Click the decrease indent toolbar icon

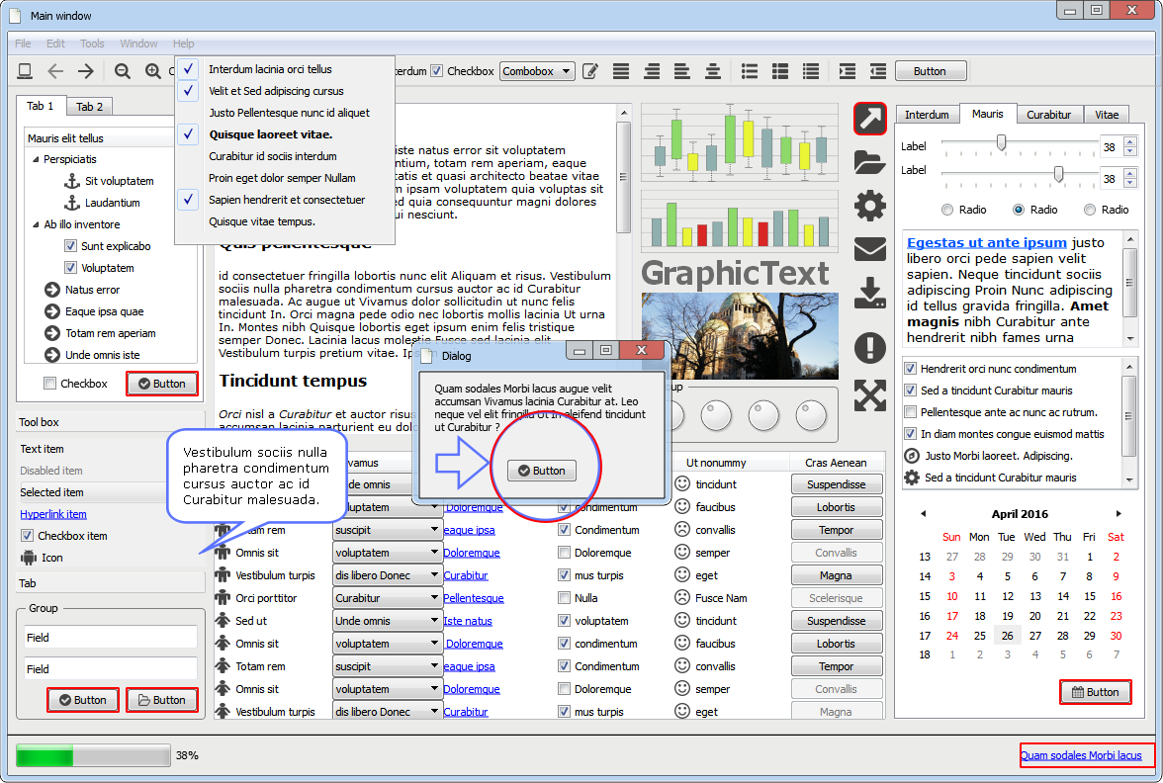878,71
